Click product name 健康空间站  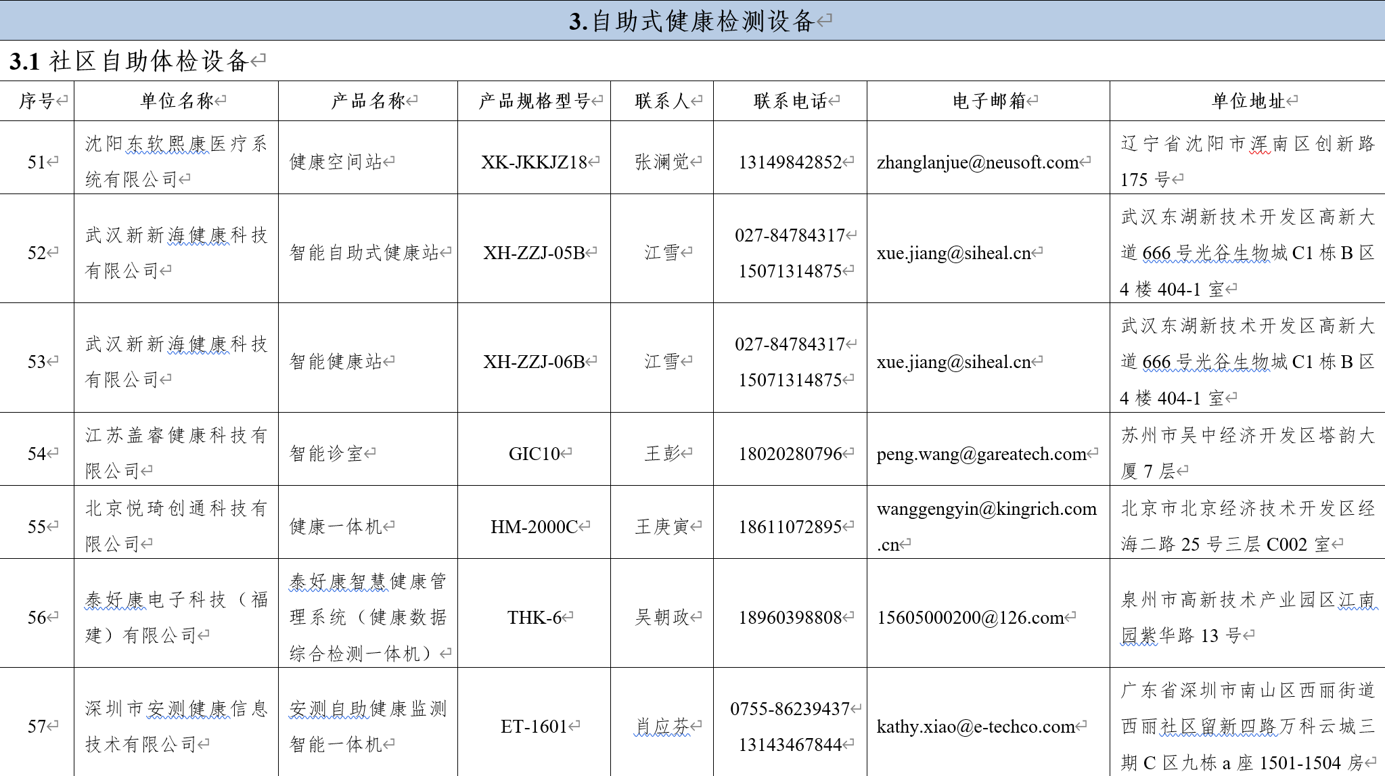pos(336,162)
